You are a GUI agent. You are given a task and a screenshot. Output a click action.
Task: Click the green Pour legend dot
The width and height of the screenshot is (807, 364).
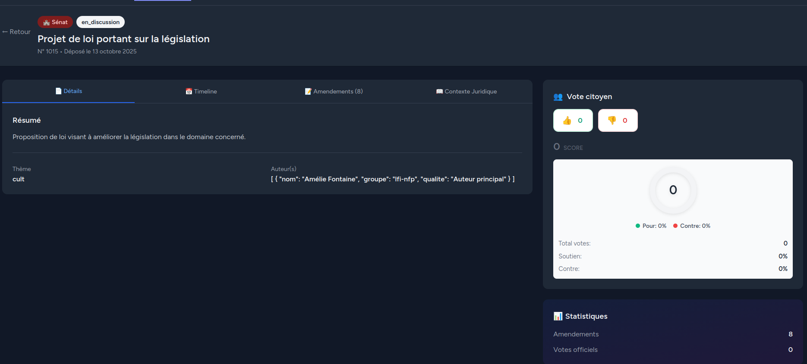(638, 226)
